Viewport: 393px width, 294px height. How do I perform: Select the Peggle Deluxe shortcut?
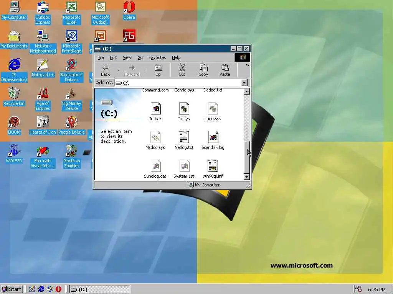tap(71, 126)
